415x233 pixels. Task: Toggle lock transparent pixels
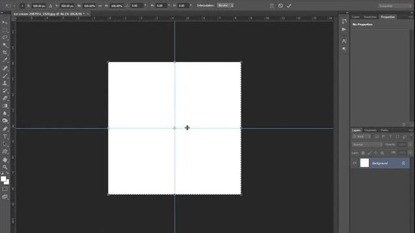click(x=363, y=153)
